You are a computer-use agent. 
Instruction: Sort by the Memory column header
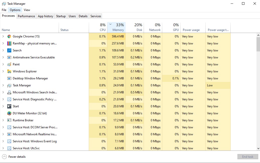pyautogui.click(x=116, y=27)
